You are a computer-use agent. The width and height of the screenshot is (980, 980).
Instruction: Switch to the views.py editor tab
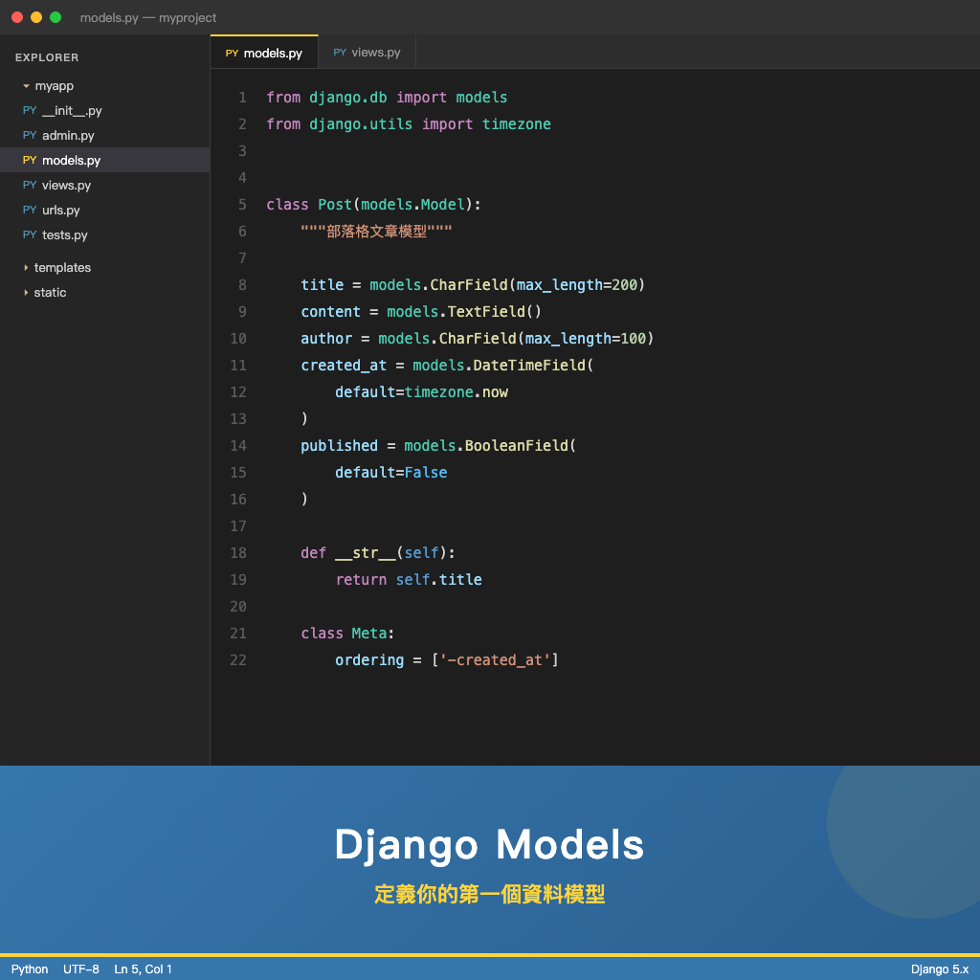click(x=367, y=53)
